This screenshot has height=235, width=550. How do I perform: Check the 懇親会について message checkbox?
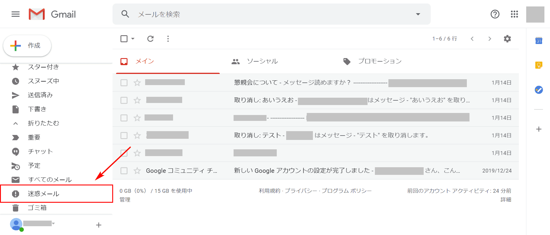124,83
